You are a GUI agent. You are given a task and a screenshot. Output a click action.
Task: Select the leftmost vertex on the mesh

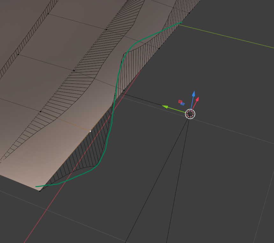point(18,54)
